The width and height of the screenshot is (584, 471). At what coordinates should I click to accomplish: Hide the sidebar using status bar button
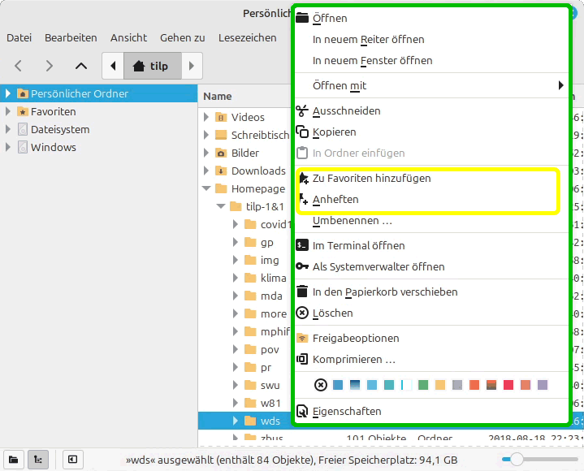(x=71, y=460)
